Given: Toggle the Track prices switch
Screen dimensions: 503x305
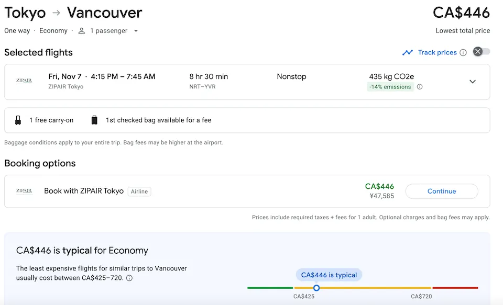Looking at the screenshot, I should [x=481, y=51].
